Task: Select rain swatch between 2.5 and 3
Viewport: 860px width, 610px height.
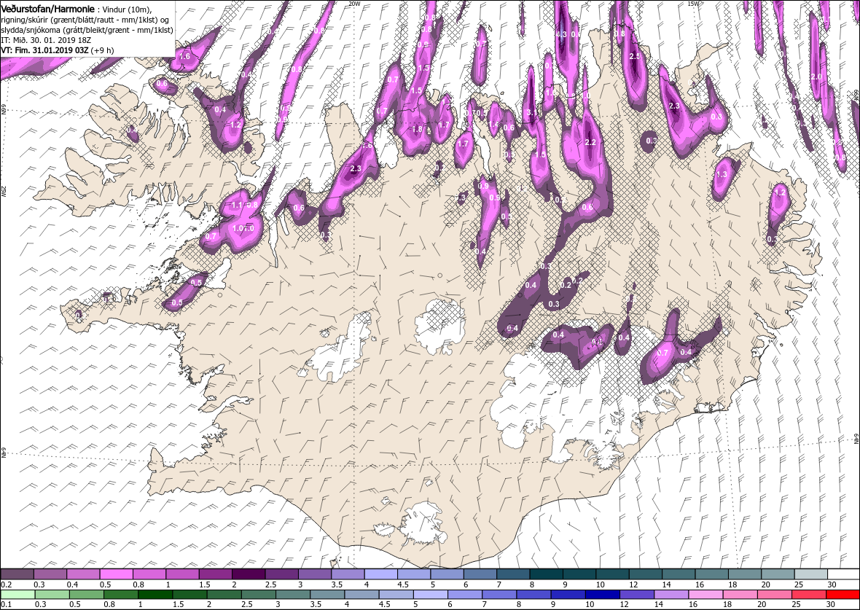Action: coord(258,595)
